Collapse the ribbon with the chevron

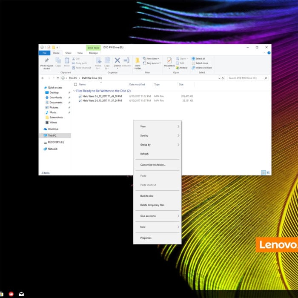point(264,53)
